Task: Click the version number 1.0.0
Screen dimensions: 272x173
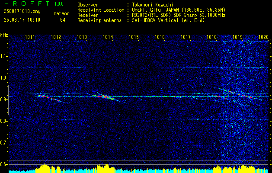Action: pos(59,3)
